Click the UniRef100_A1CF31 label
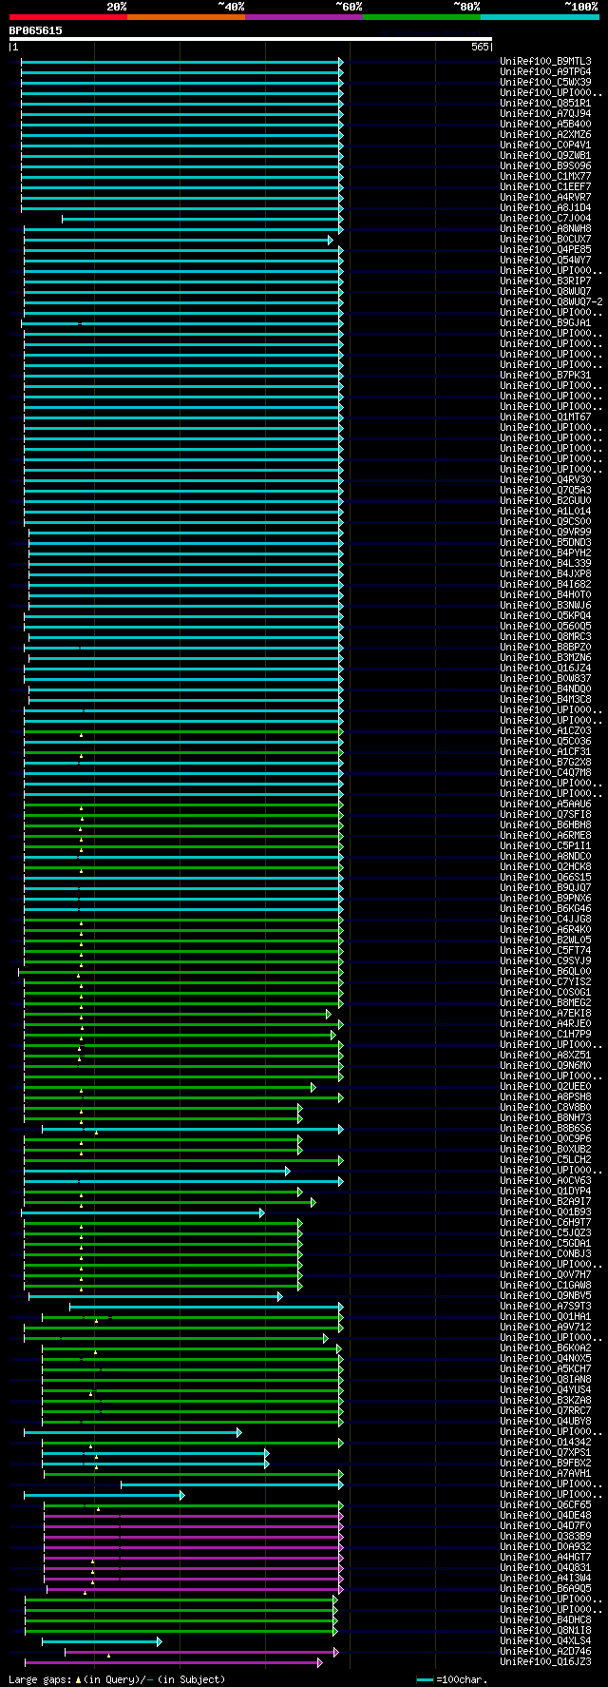 pyautogui.click(x=545, y=752)
